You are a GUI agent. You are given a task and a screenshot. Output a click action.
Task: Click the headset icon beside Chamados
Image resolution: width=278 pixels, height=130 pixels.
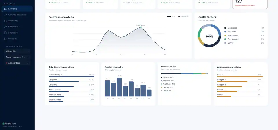5,21
